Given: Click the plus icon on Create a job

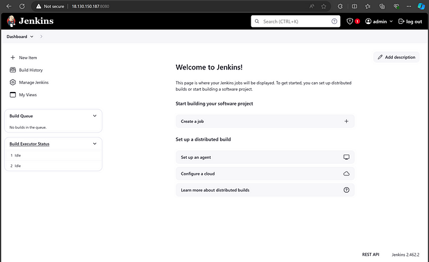Looking at the screenshot, I should click(346, 121).
